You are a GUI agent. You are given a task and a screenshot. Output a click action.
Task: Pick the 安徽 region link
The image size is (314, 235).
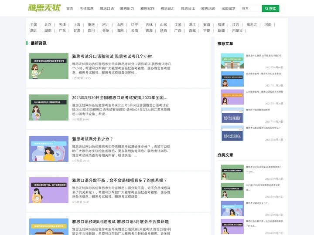tap(207, 24)
